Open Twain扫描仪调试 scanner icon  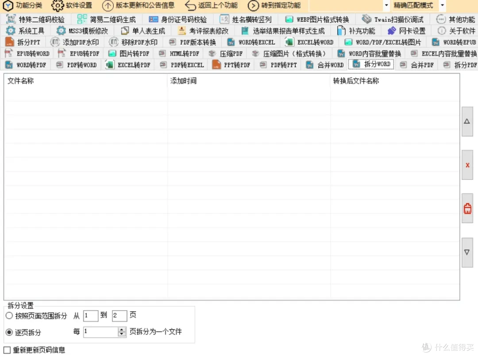pyautogui.click(x=367, y=19)
